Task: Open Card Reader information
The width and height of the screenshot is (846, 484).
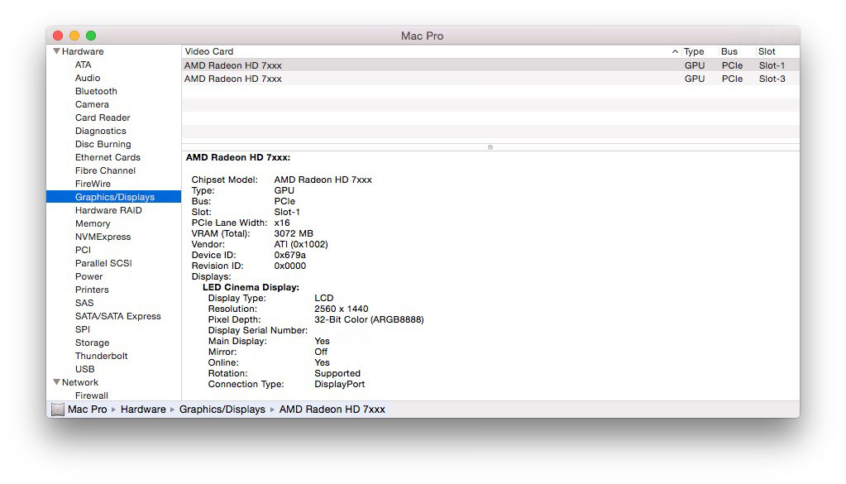Action: (x=103, y=117)
